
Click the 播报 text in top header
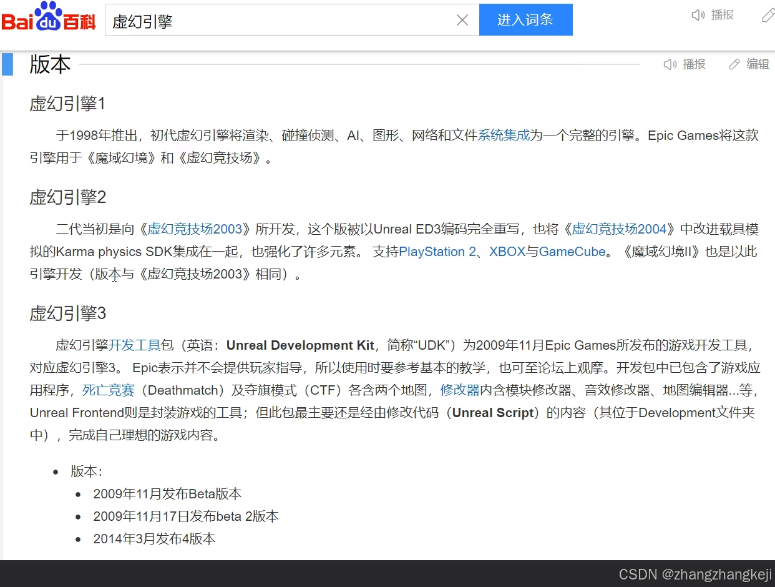tap(723, 15)
